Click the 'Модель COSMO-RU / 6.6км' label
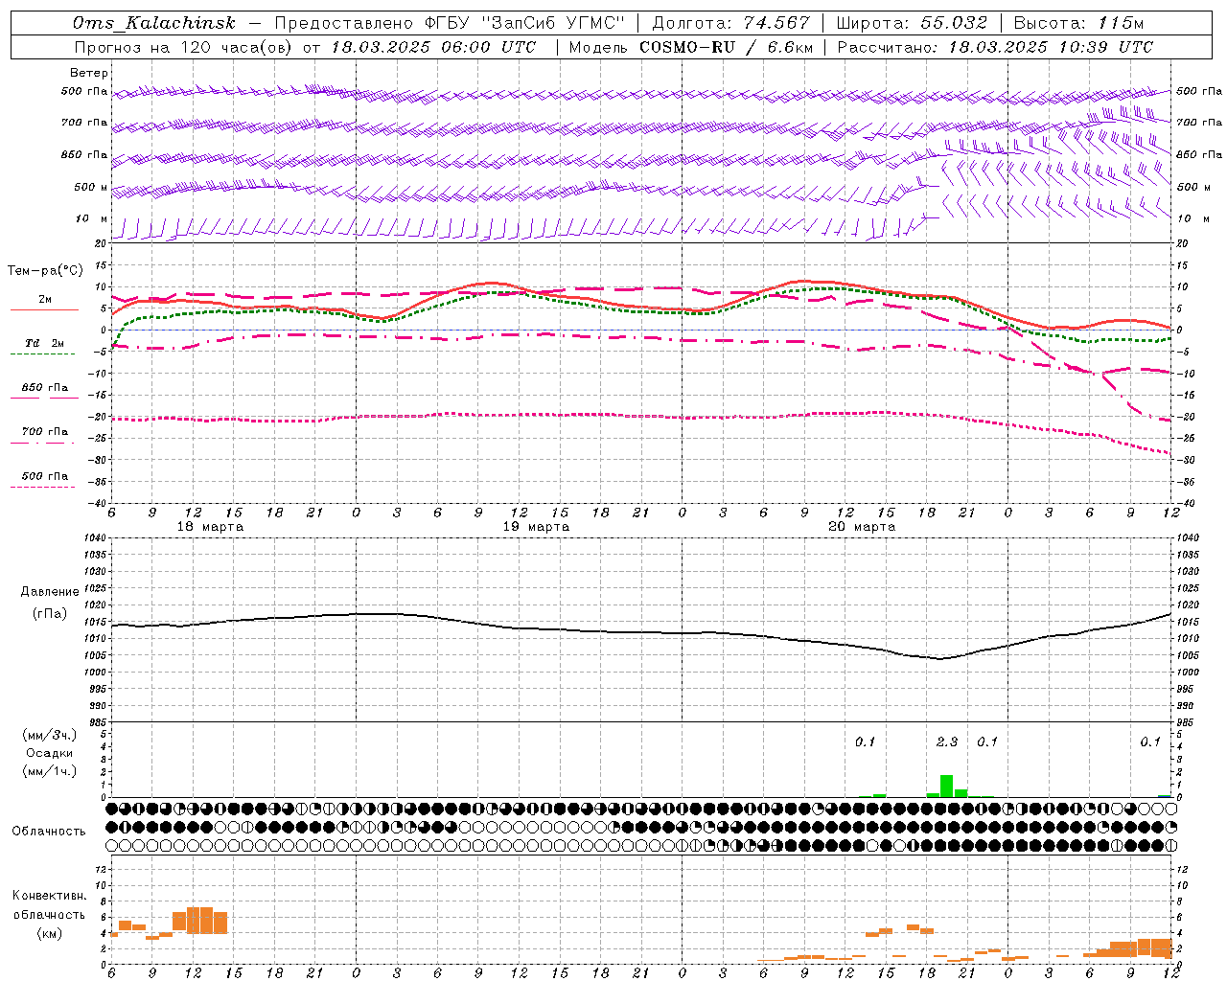Viewport: 1227px width, 981px height. pyautogui.click(x=691, y=47)
